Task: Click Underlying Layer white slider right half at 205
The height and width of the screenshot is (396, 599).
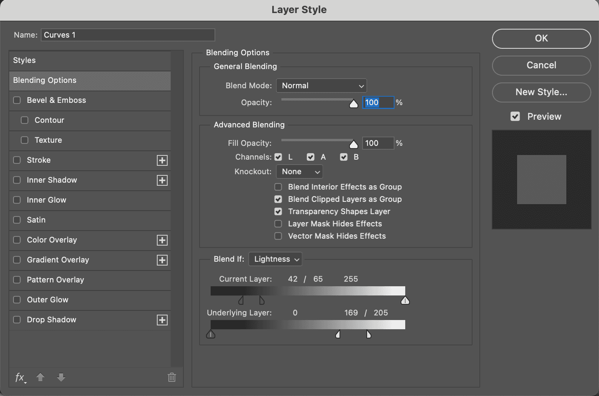Action: [369, 334]
